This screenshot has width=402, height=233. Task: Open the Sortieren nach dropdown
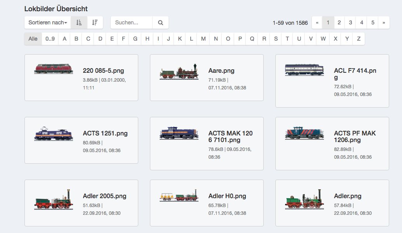tap(48, 22)
